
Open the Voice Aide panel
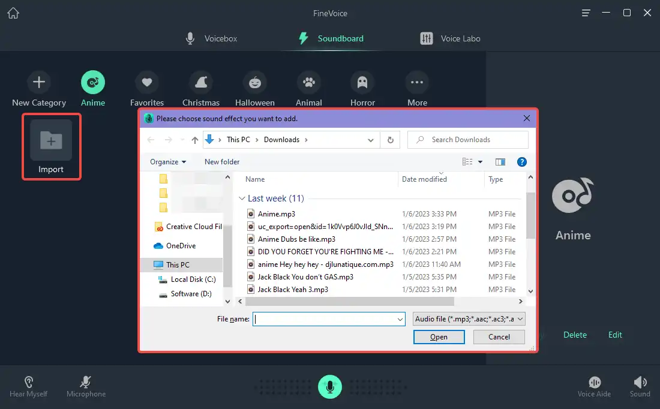coord(594,387)
